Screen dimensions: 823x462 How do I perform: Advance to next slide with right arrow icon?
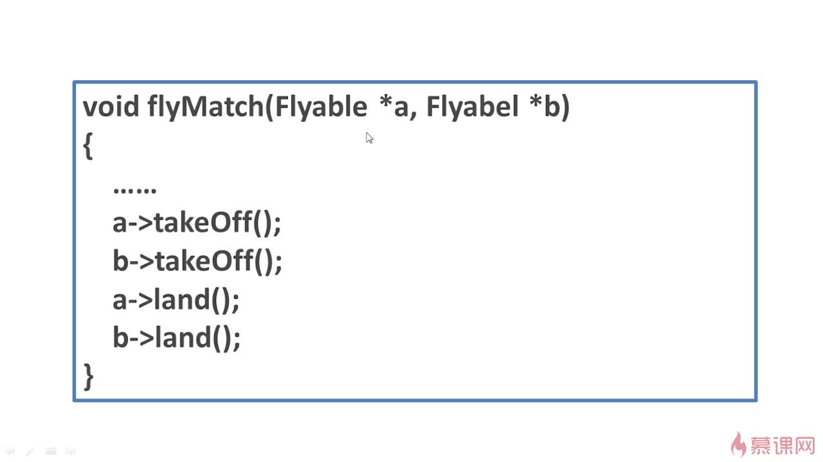[x=71, y=451]
